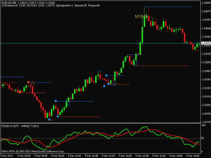Click the 1.34270 price axis label
211x158 pixels.
pyautogui.click(x=206, y=11)
